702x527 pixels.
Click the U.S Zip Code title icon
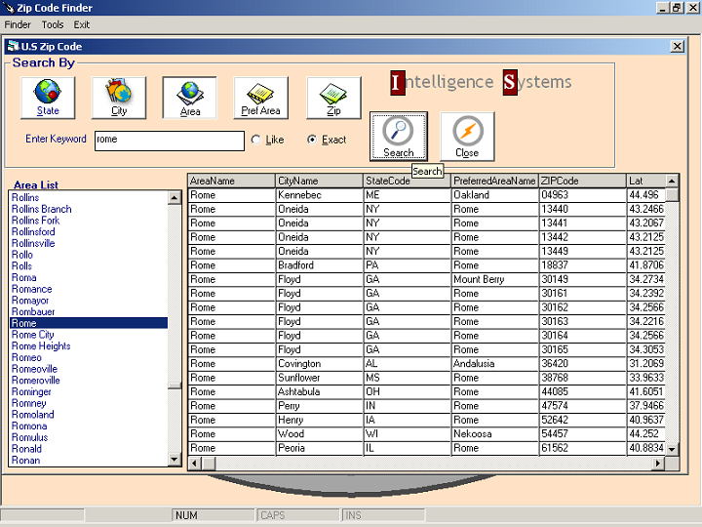pyautogui.click(x=13, y=46)
